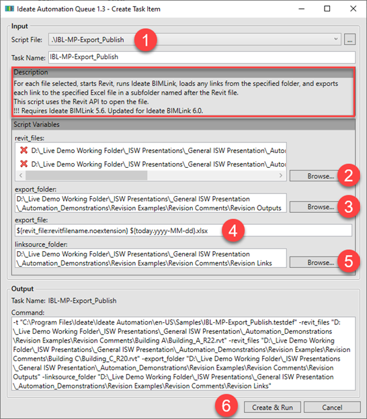Click the Cancel button

pos(332,407)
